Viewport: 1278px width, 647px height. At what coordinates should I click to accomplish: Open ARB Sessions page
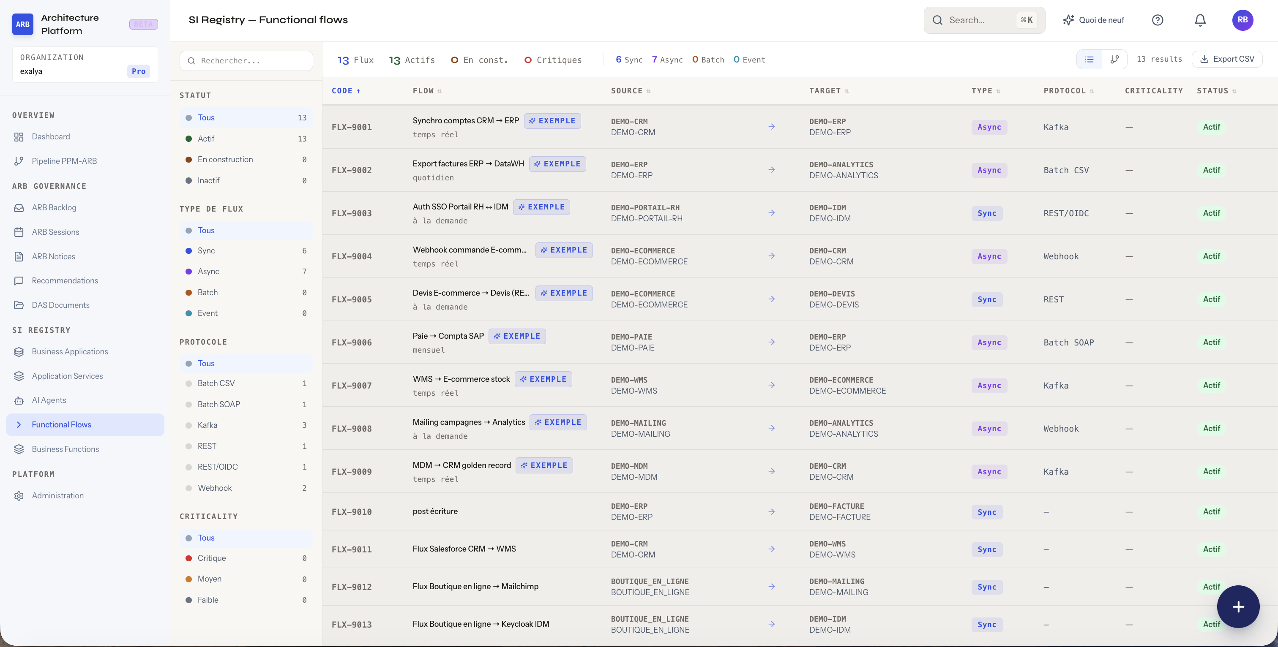coord(85,232)
